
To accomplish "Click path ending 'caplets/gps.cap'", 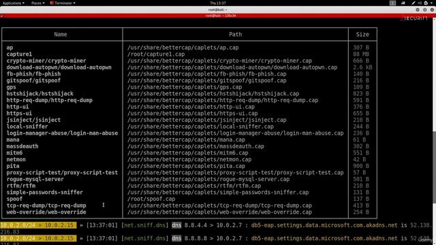I will pyautogui.click(x=185, y=87).
